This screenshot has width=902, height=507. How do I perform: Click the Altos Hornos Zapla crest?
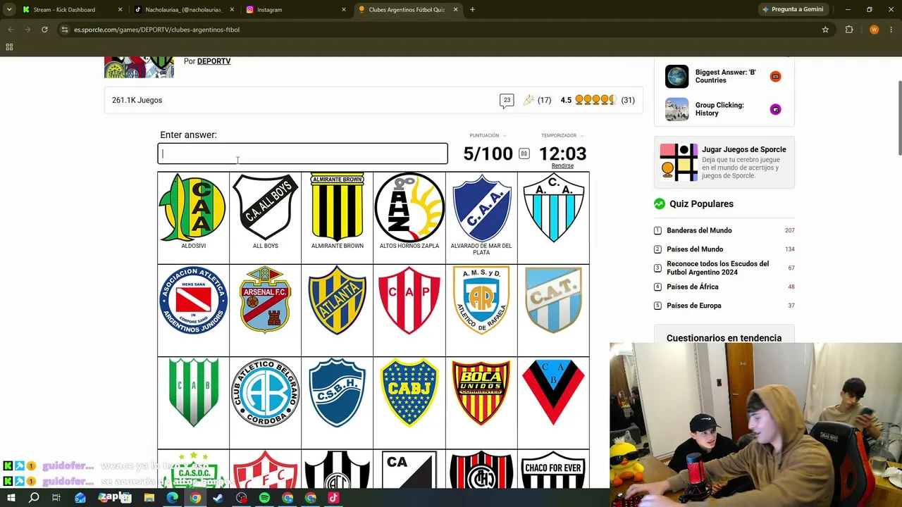[x=409, y=208]
